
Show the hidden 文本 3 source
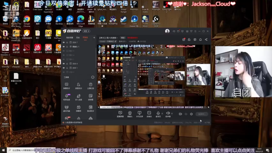64,72
